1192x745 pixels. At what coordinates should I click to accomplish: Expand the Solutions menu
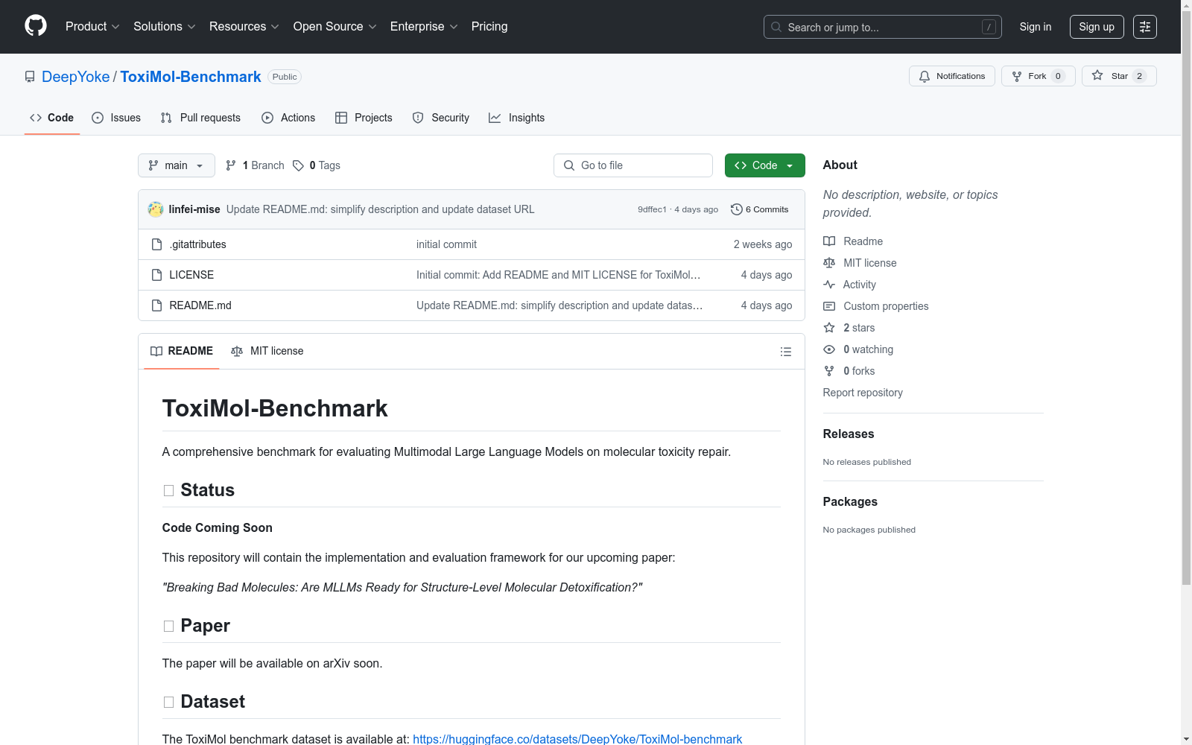click(165, 27)
